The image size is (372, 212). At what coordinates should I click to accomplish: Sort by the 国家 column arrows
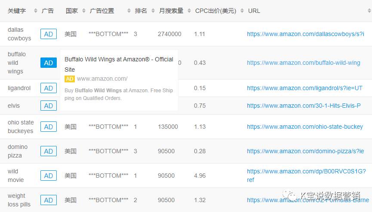(84, 11)
